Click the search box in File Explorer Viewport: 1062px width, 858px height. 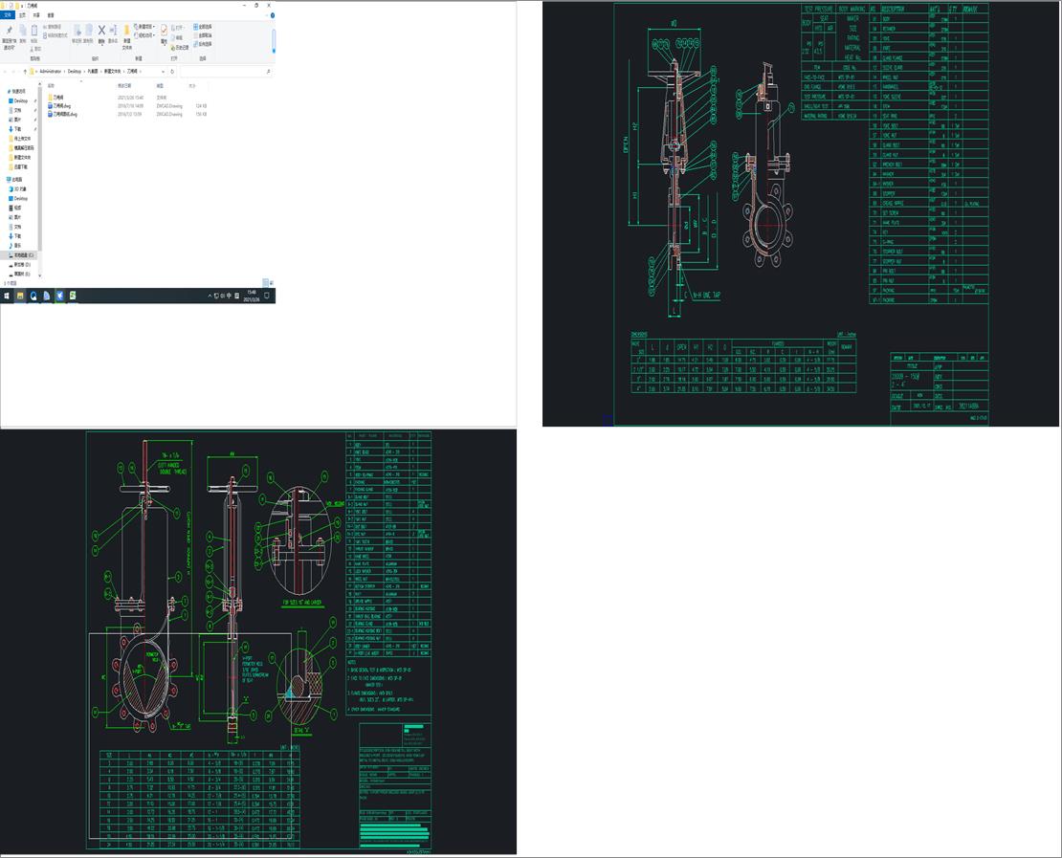(225, 72)
